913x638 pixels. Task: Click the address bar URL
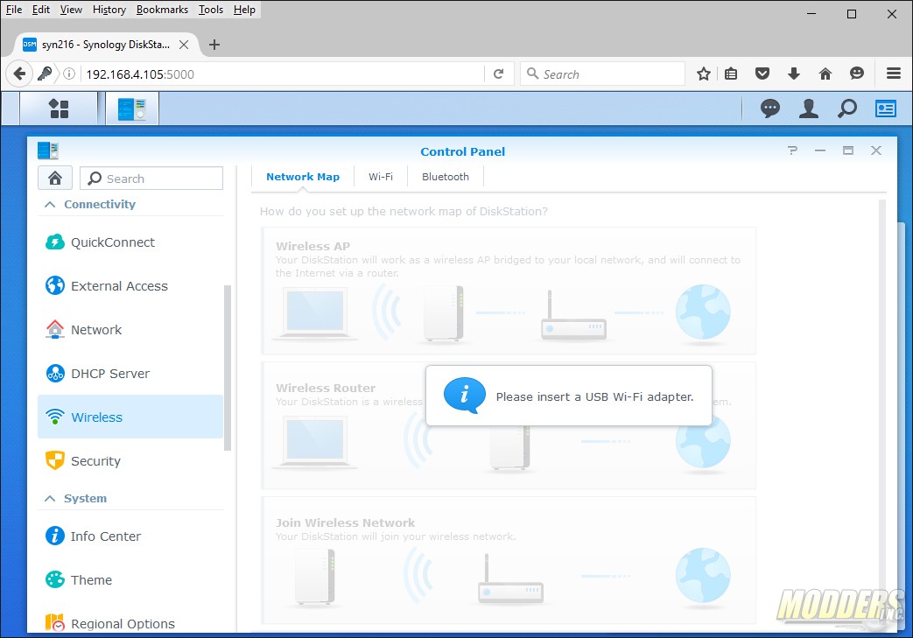(x=140, y=74)
